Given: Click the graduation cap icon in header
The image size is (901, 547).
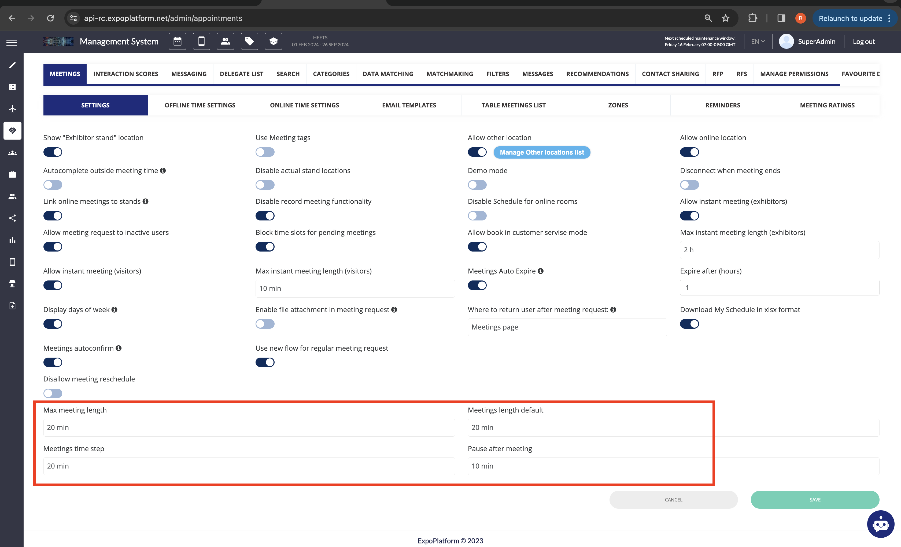Looking at the screenshot, I should point(273,41).
